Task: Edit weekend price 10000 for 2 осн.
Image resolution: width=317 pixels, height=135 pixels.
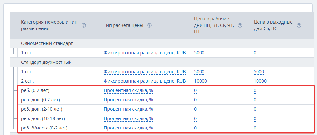Action: point(260,81)
